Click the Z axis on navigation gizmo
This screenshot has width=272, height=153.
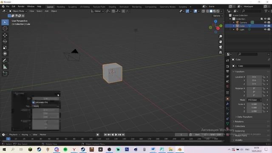[215, 21]
